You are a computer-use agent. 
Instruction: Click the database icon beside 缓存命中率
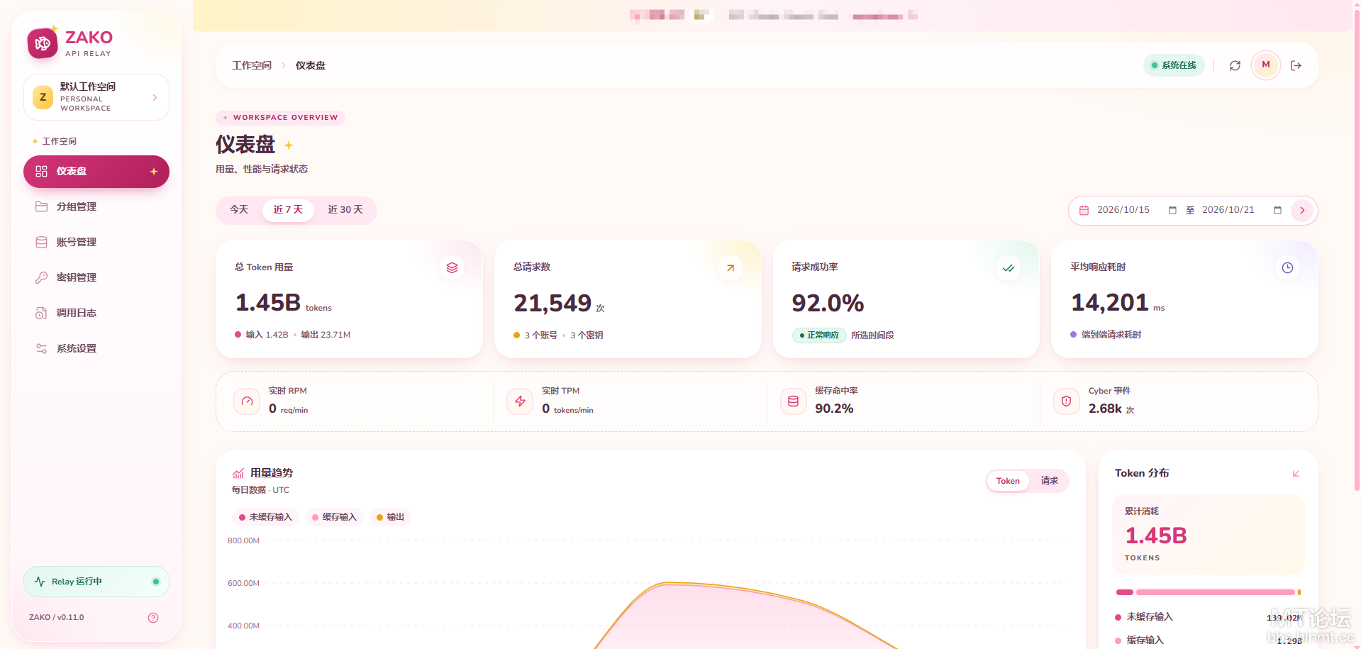[793, 401]
